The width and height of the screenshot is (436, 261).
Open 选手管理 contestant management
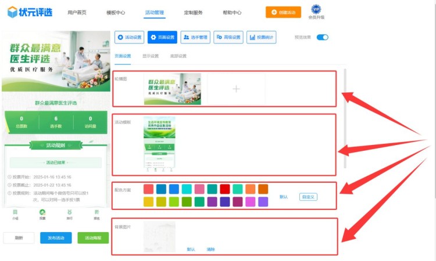pyautogui.click(x=195, y=37)
